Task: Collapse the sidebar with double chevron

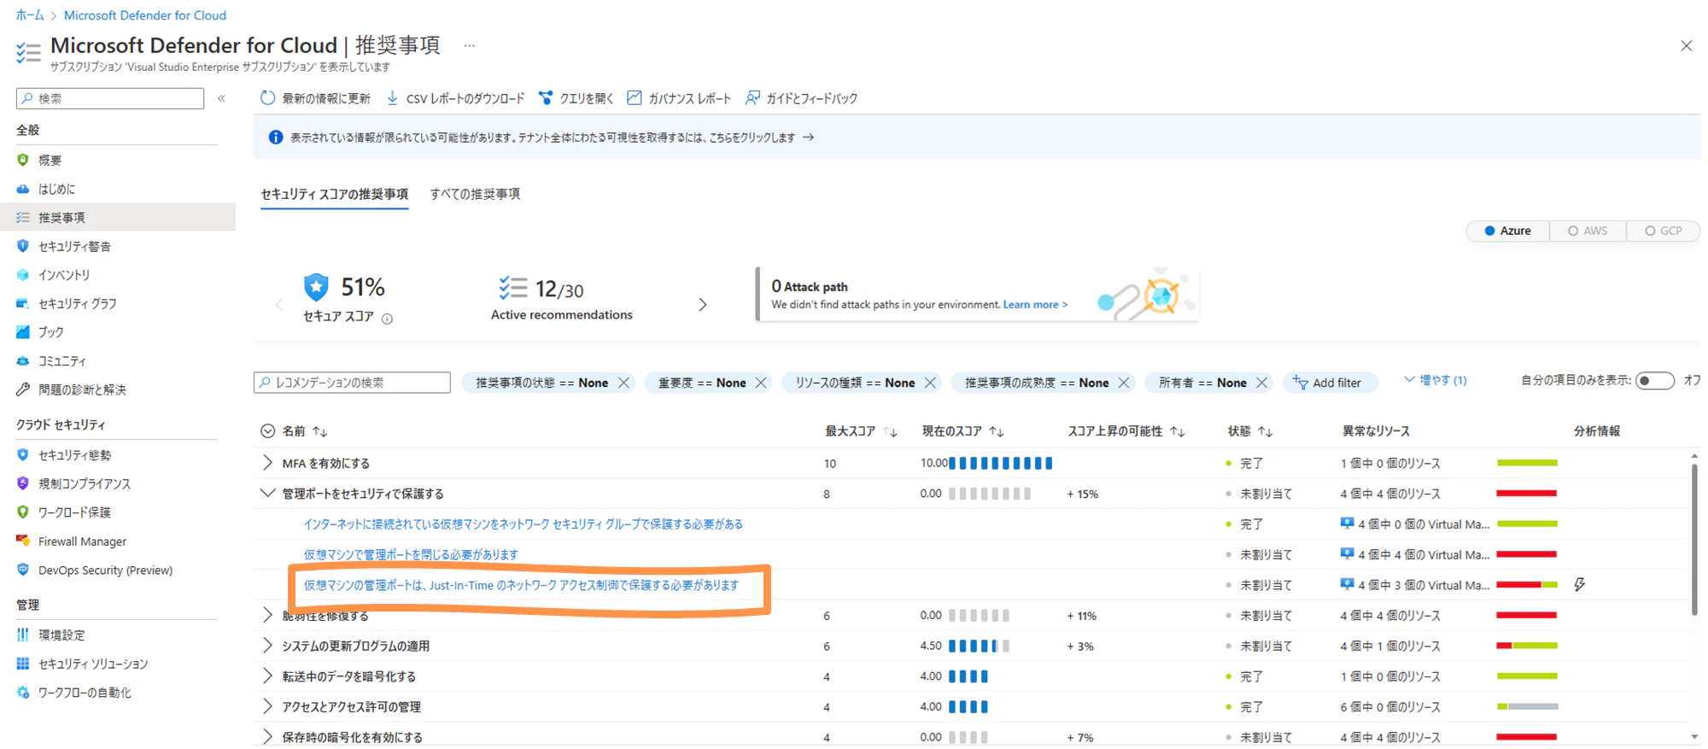Action: pyautogui.click(x=221, y=98)
